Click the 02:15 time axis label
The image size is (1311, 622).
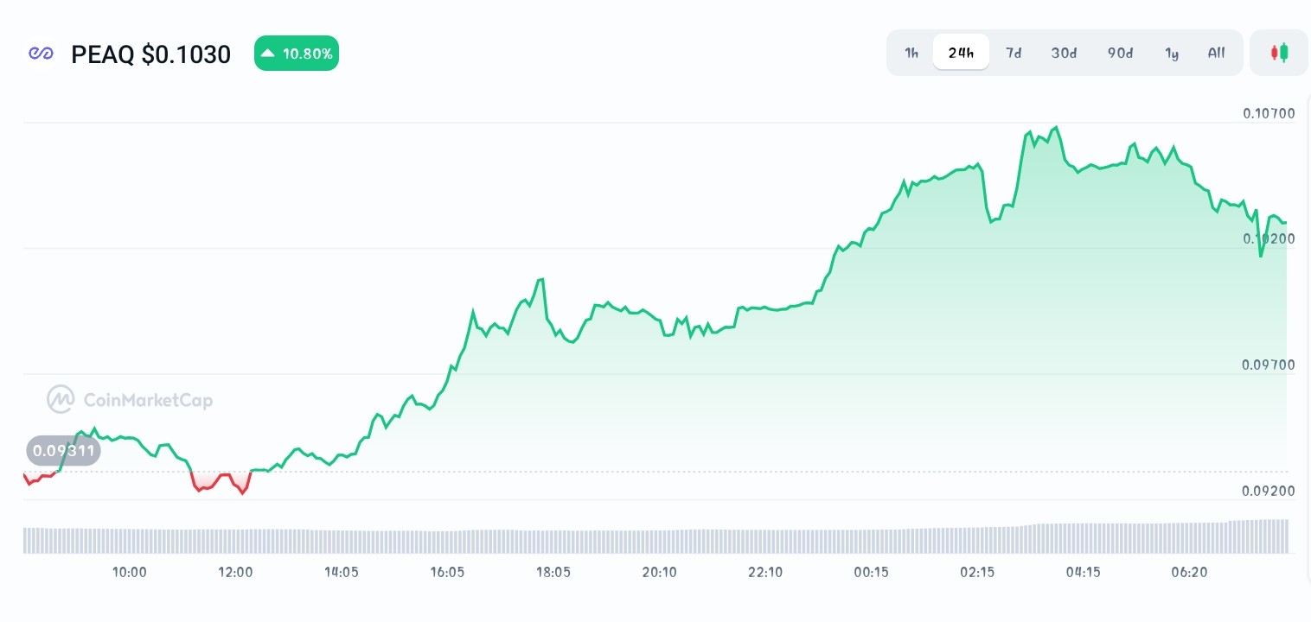point(977,572)
